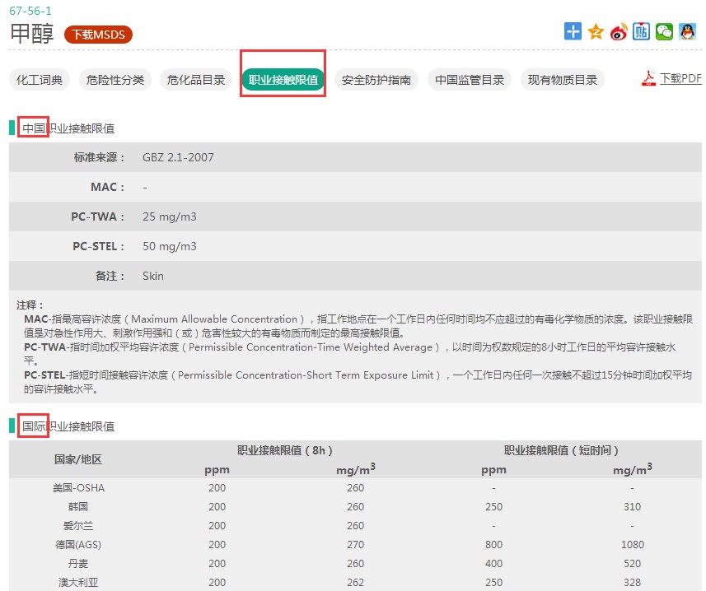Click the 美国-OSHA table row label
706x591 pixels.
(x=78, y=488)
